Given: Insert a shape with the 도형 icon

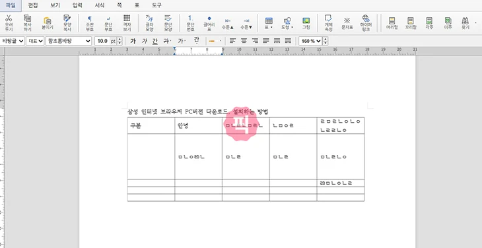Looking at the screenshot, I should tap(287, 22).
